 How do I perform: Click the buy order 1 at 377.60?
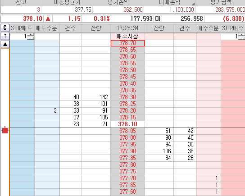tap(209, 192)
